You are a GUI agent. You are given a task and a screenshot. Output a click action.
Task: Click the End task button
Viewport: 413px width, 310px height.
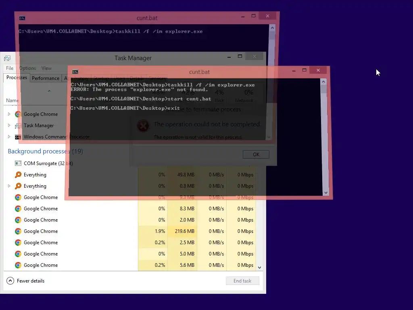click(242, 281)
